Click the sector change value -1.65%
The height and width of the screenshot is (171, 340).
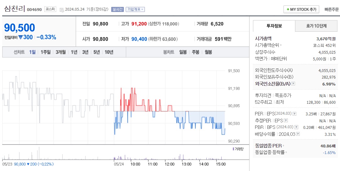click(x=329, y=152)
